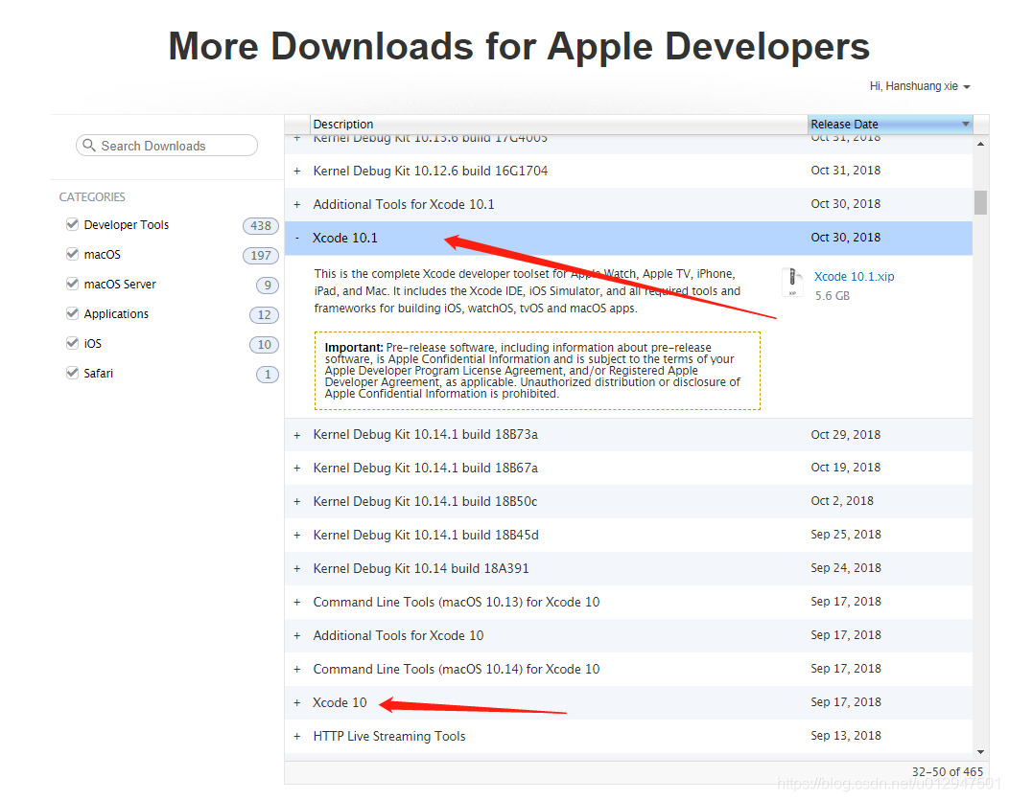Image resolution: width=1009 pixels, height=801 pixels.
Task: Download the Xcode 10.1.xip link
Action: tap(854, 277)
